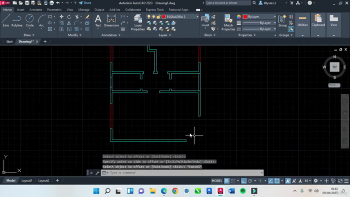The image size is (350, 197).
Task: Click the Fillet tool icon
Action: click(x=77, y=23)
